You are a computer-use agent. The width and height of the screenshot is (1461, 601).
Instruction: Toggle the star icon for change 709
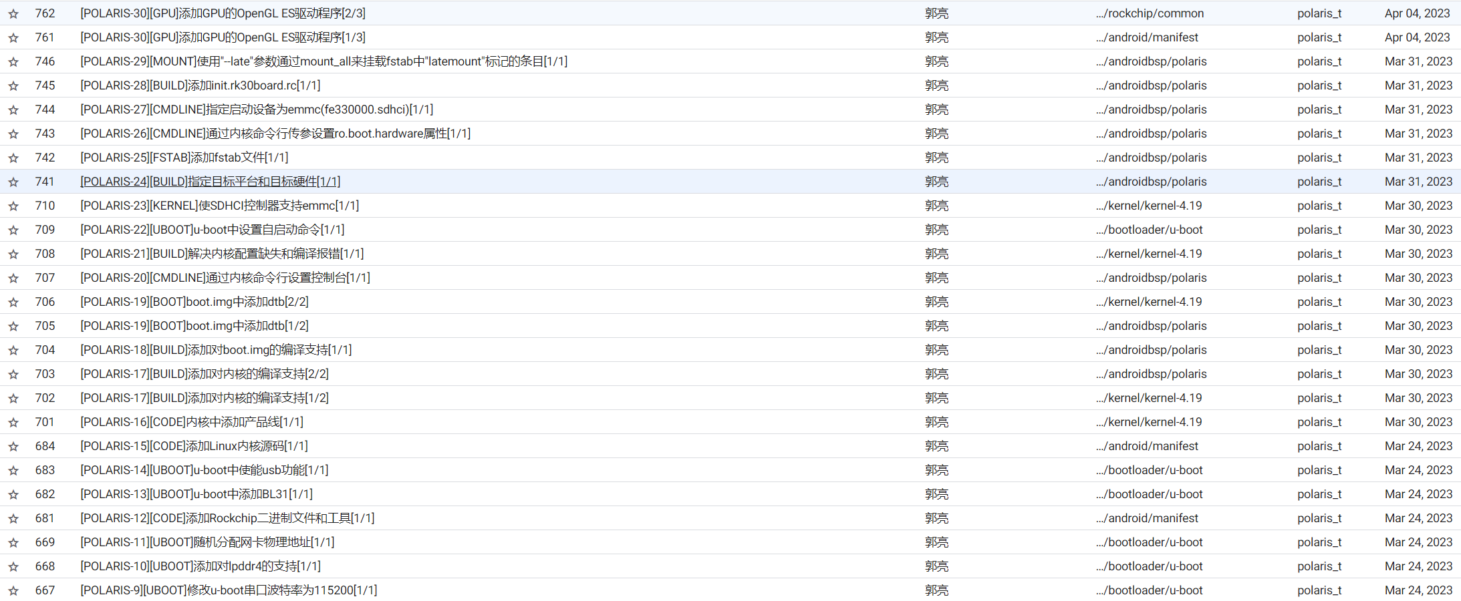13,230
